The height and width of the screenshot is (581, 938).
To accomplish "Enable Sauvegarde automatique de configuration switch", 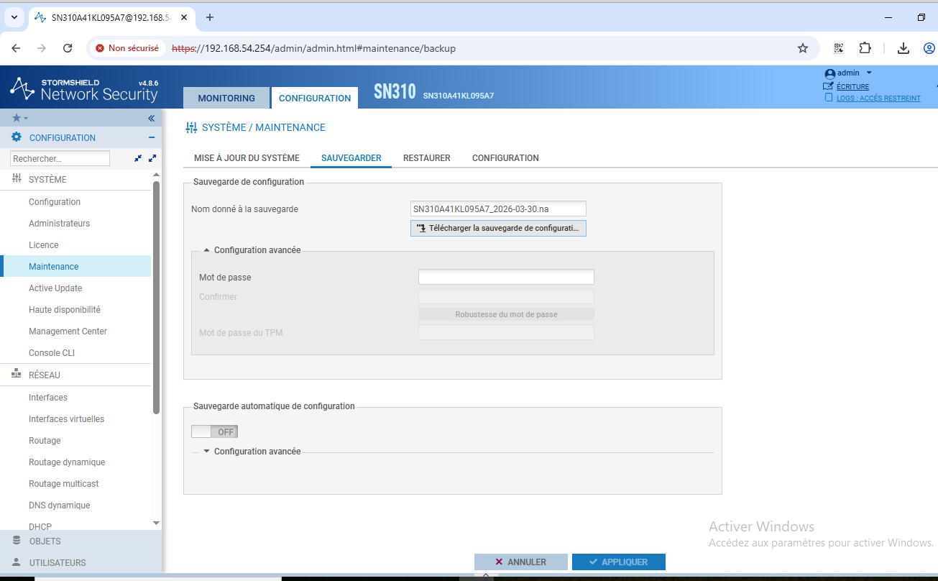I will click(214, 431).
